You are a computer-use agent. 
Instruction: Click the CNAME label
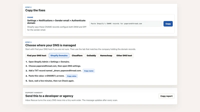point(30,17)
